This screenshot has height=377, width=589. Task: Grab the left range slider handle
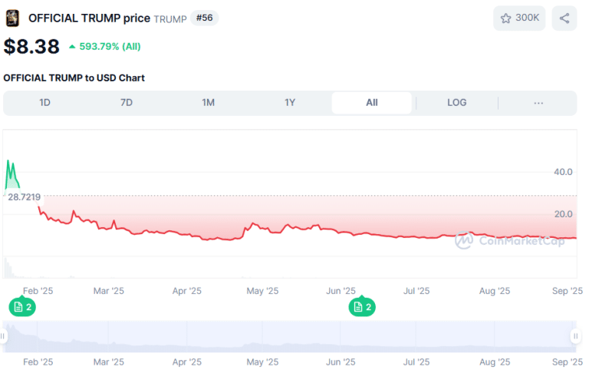point(3,336)
